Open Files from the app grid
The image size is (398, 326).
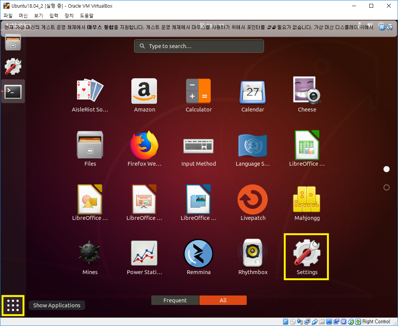click(90, 148)
